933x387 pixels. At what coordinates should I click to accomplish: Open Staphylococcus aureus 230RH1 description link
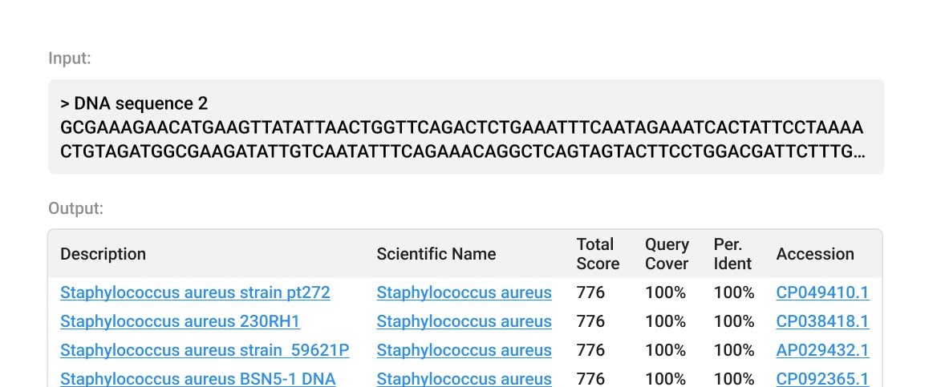click(180, 321)
